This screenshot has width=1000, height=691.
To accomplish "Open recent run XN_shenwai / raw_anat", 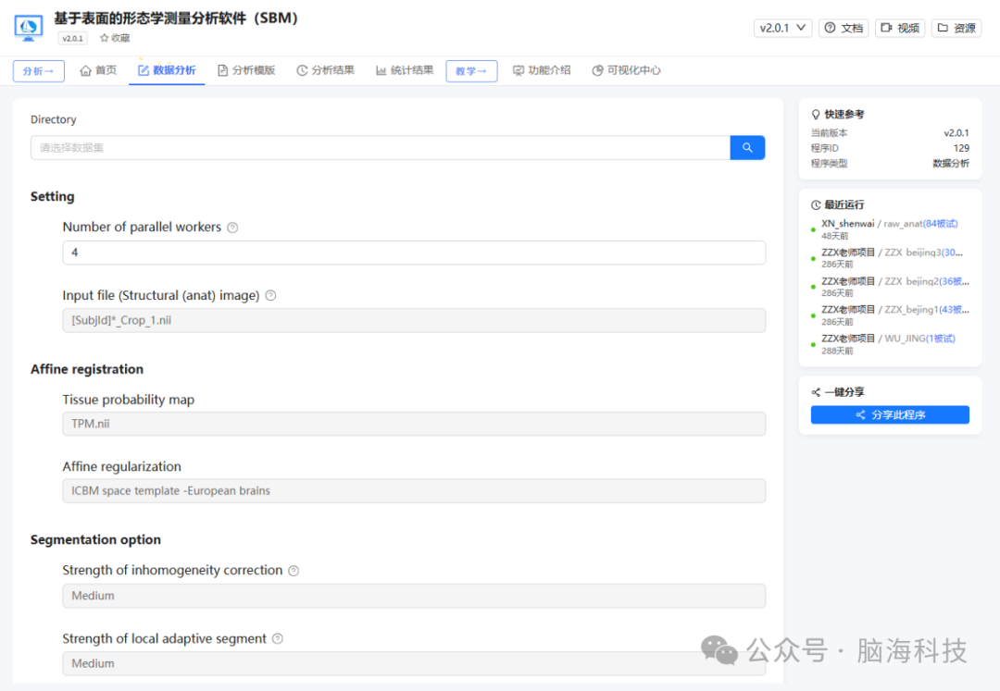I will point(889,224).
